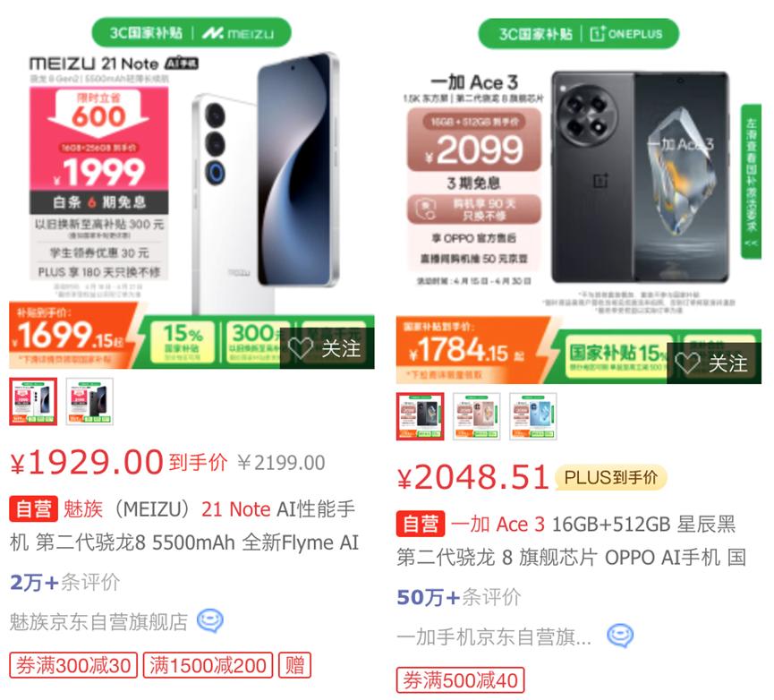The height and width of the screenshot is (700, 774).
Task: View the 2万+条评价 reviews
Action: 64,583
